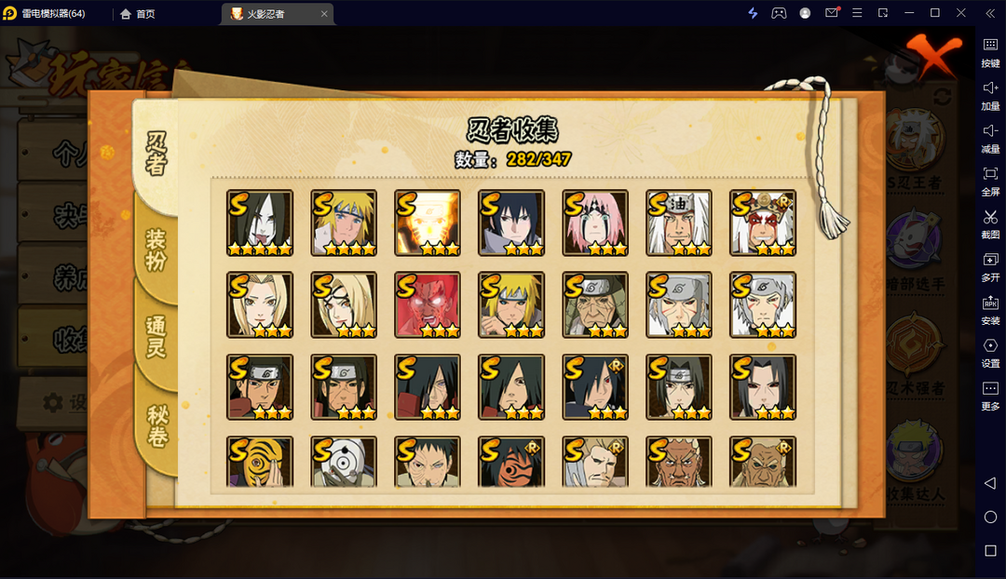1006x579 pixels.
Task: Select the 忍者 tab
Action: tap(156, 154)
